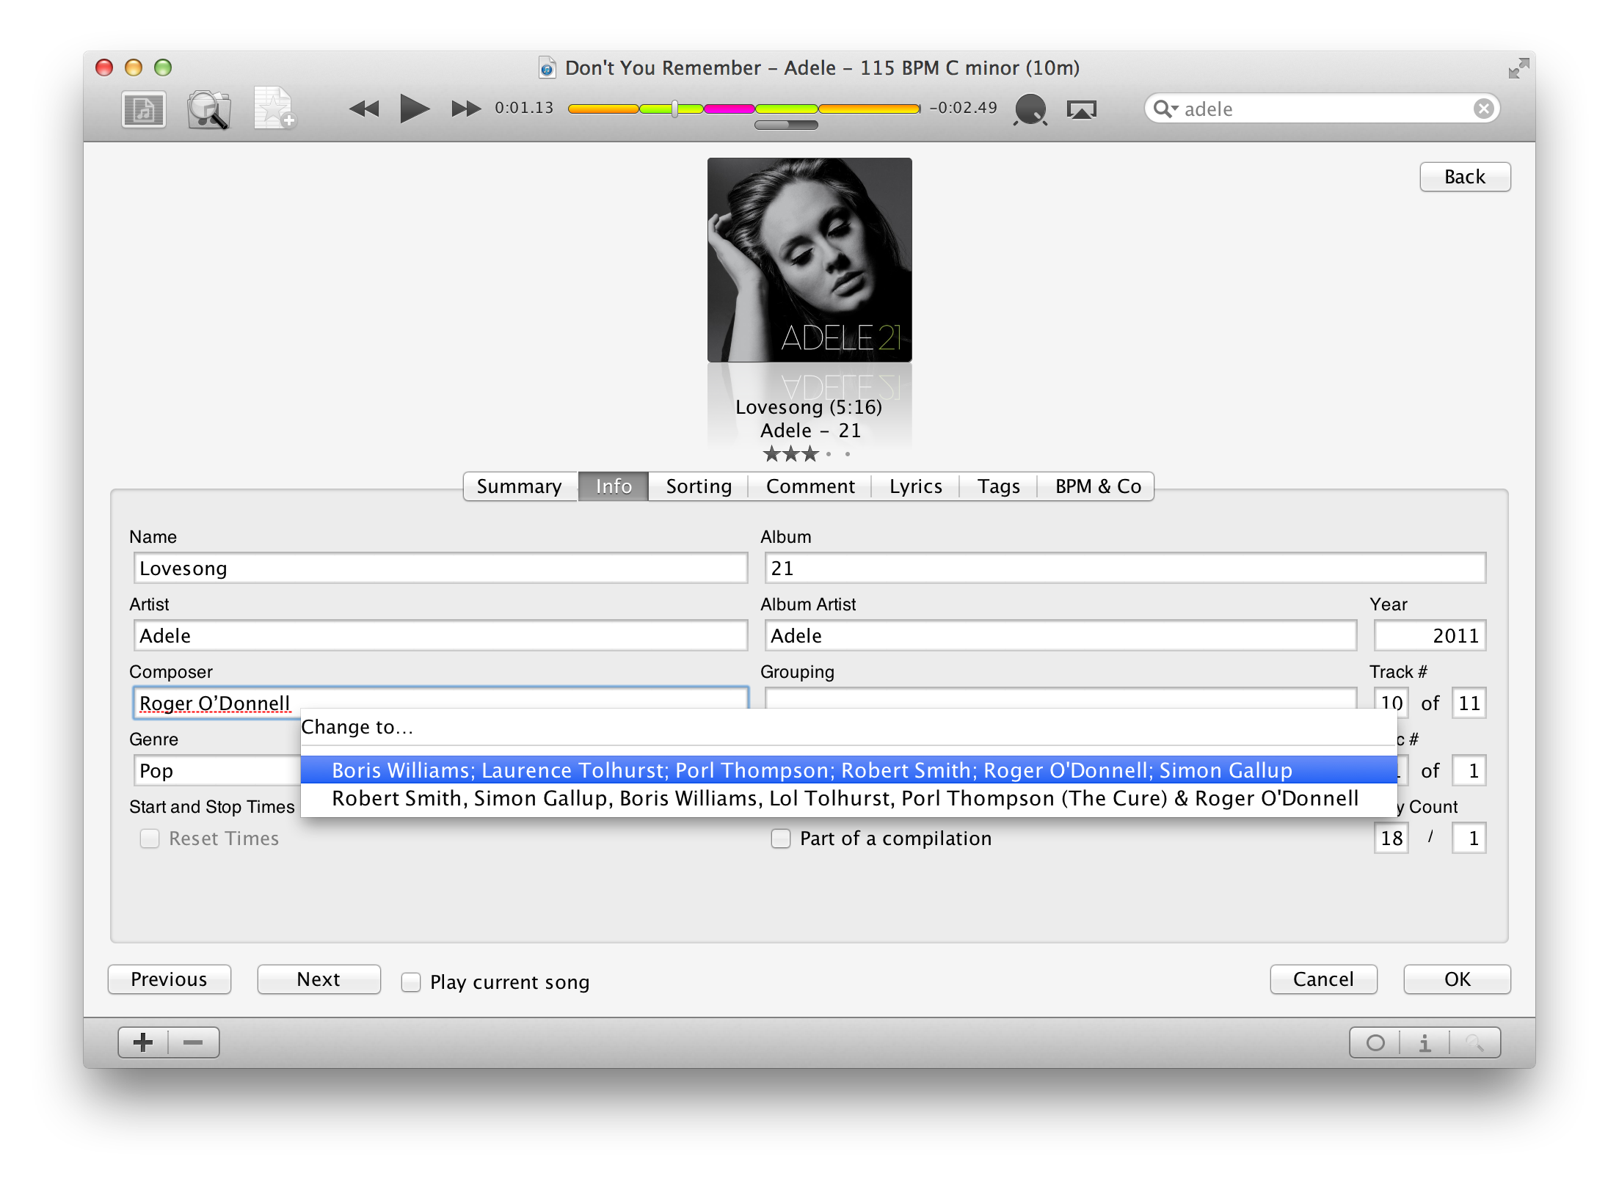Click the play count field showing 18

pyautogui.click(x=1391, y=838)
